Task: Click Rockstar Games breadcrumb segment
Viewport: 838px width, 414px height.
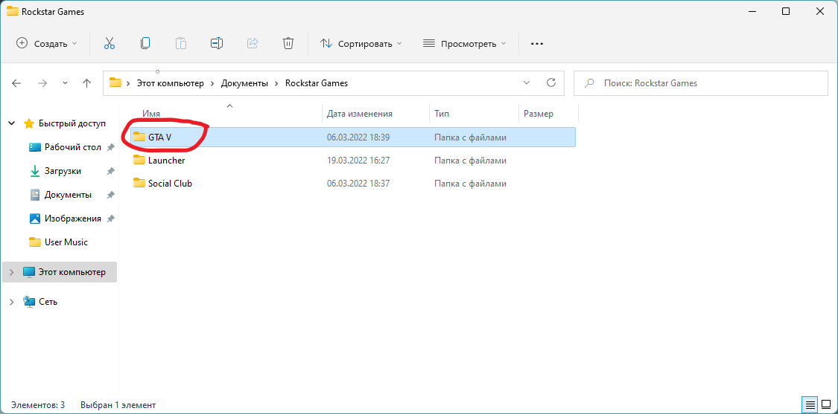Action: [317, 83]
